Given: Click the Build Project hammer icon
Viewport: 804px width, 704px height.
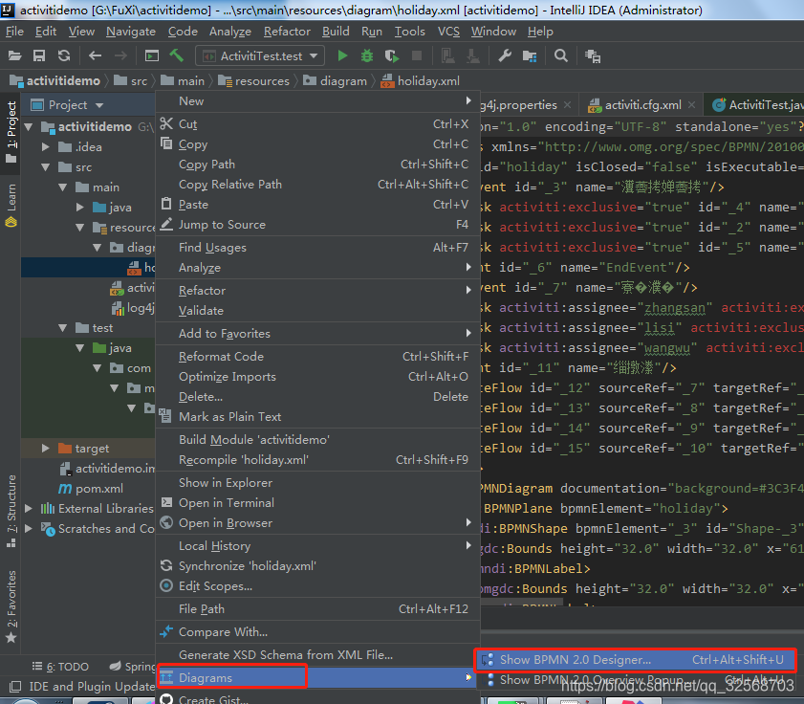Looking at the screenshot, I should click(x=177, y=55).
